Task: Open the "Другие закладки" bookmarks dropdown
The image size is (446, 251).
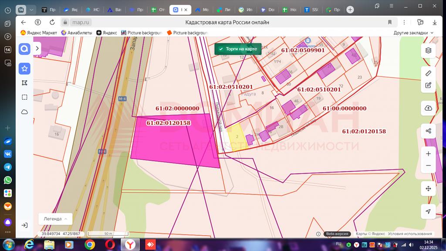Action: [x=413, y=33]
